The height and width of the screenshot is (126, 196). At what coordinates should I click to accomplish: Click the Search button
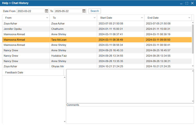click(x=95, y=11)
